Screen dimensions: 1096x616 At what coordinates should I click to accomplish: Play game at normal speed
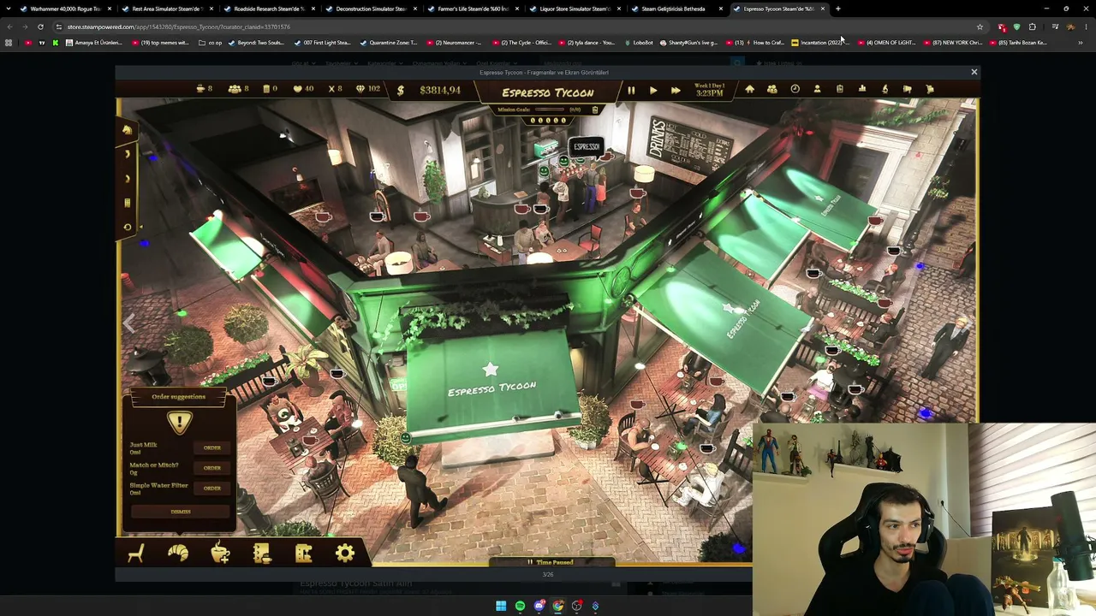click(x=653, y=90)
